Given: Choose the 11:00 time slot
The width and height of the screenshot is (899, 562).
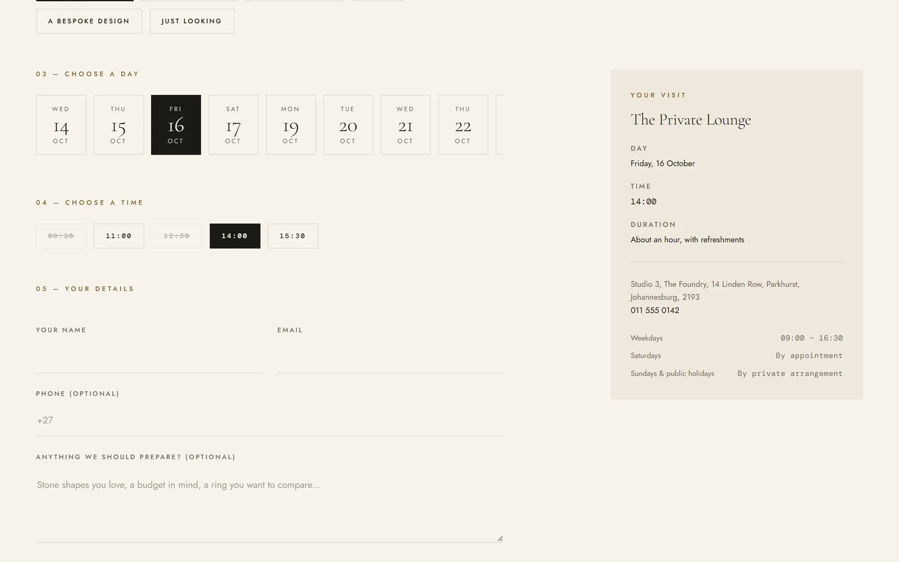Looking at the screenshot, I should tap(119, 236).
